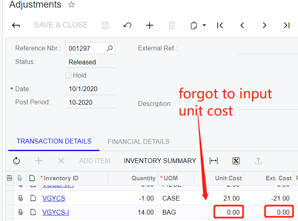The image size is (298, 221).
Task: Open Reference Nbr. lookup magnifier
Action: click(110, 48)
